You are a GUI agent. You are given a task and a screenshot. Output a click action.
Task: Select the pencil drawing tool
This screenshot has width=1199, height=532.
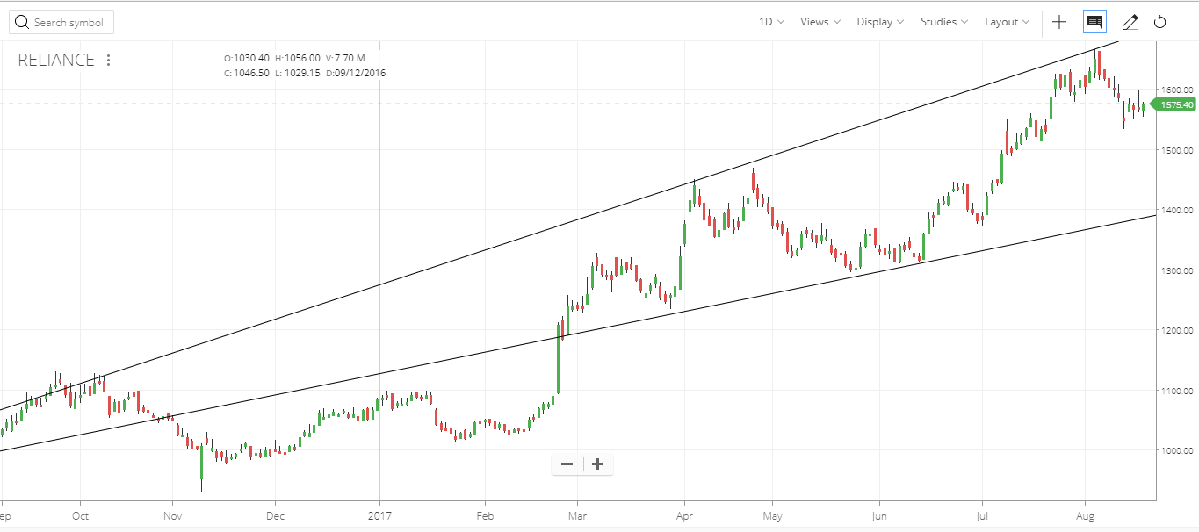pos(1130,21)
